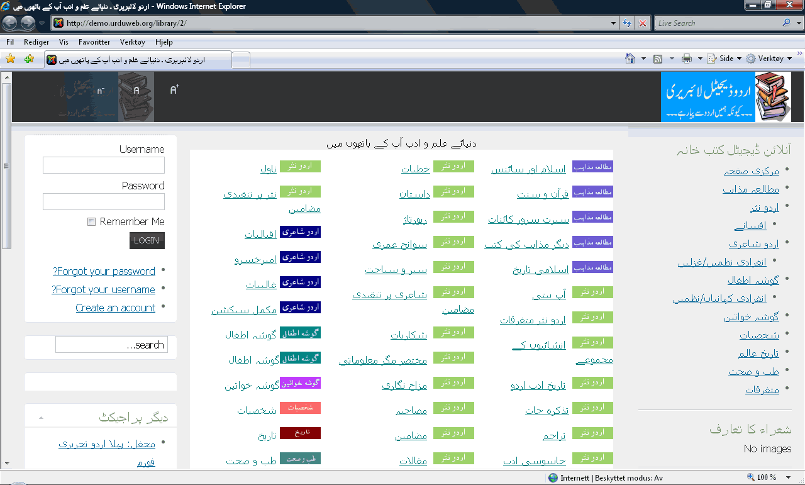This screenshot has height=485, width=805.
Task: Click the purple مطالعہ مذاہب badge beside قرآن و سنت
Action: coord(592,191)
